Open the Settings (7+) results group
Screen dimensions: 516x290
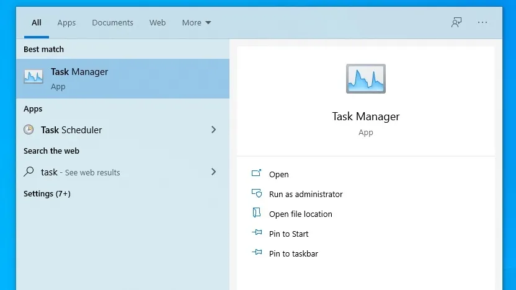(47, 194)
